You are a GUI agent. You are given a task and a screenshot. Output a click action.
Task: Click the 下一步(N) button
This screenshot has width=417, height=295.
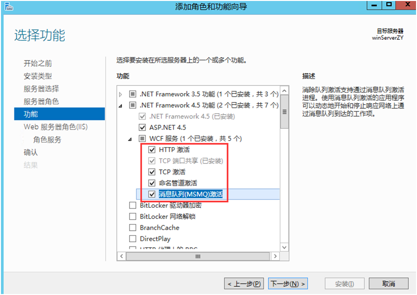pyautogui.click(x=288, y=284)
